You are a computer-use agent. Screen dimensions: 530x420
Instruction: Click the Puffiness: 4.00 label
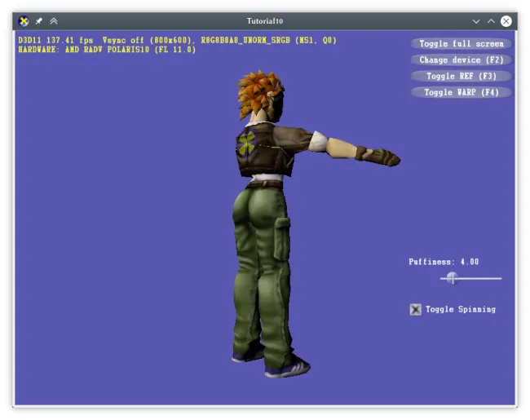(444, 262)
